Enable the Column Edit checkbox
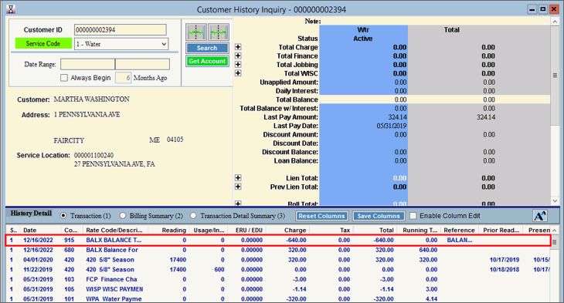 coord(413,216)
